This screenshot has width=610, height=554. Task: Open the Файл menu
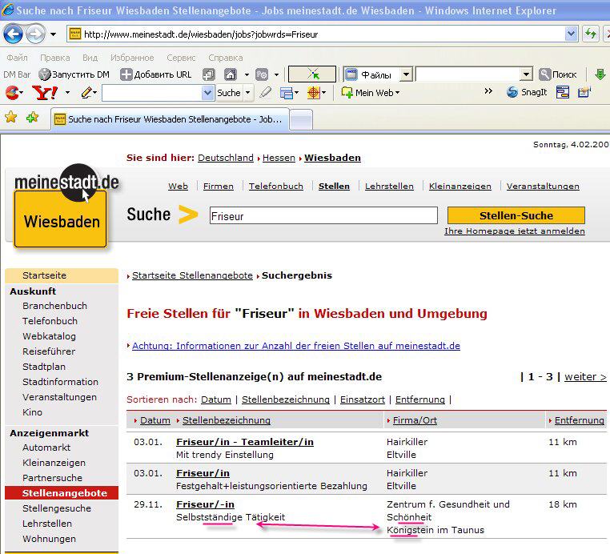17,58
